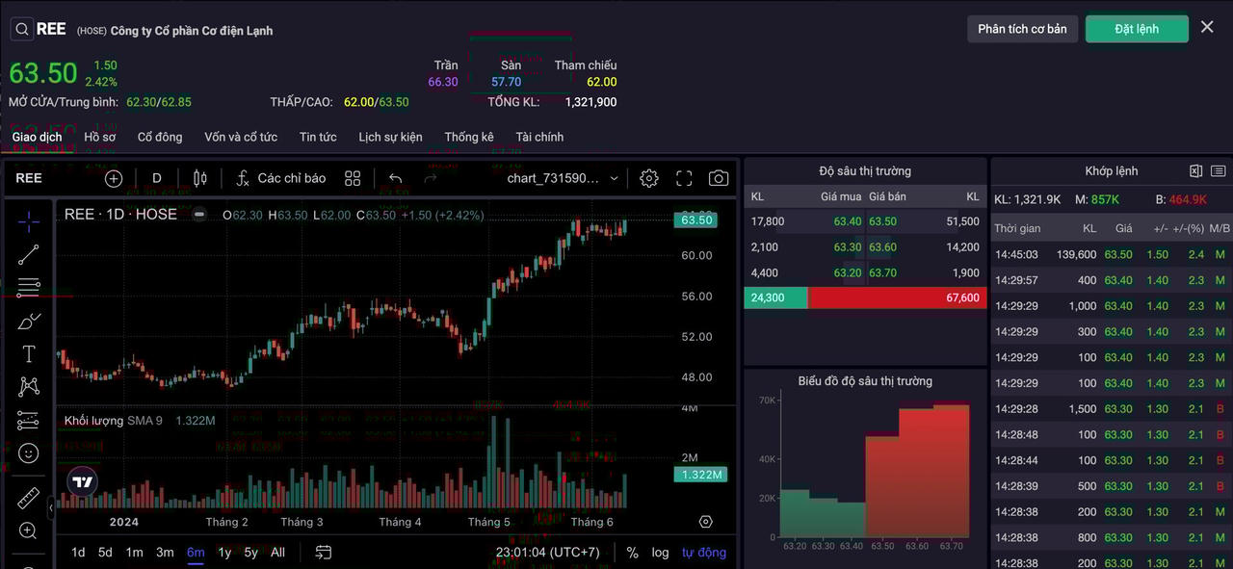This screenshot has height=569, width=1233.
Task: Select the 1y time range
Action: pos(224,552)
